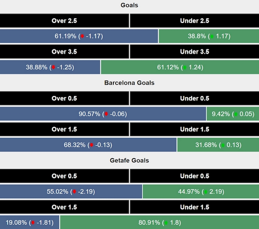This screenshot has height=229, width=259.
Task: Click green up arrow beside 38.8% value
Action: click(212, 36)
